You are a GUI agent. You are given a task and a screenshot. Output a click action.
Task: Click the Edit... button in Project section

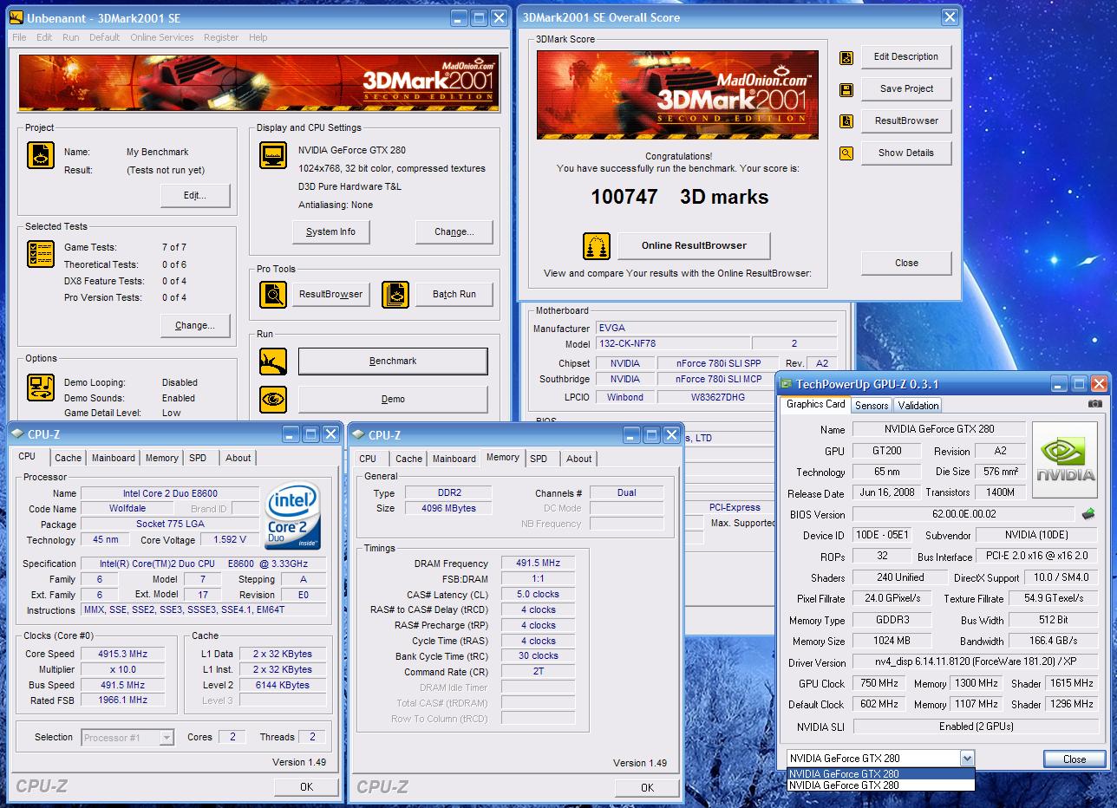point(195,195)
